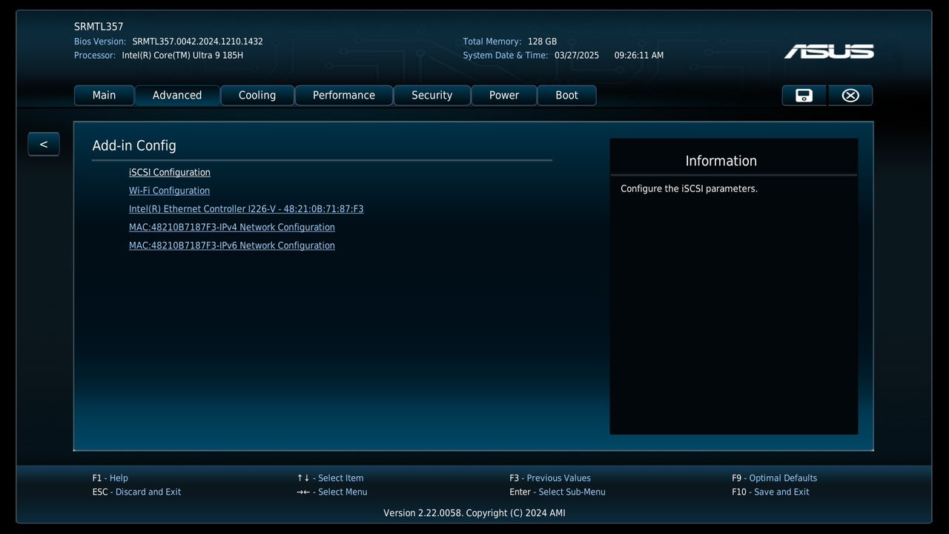Image resolution: width=949 pixels, height=534 pixels.
Task: Click the system time 09:26:11 AM
Action: point(639,56)
